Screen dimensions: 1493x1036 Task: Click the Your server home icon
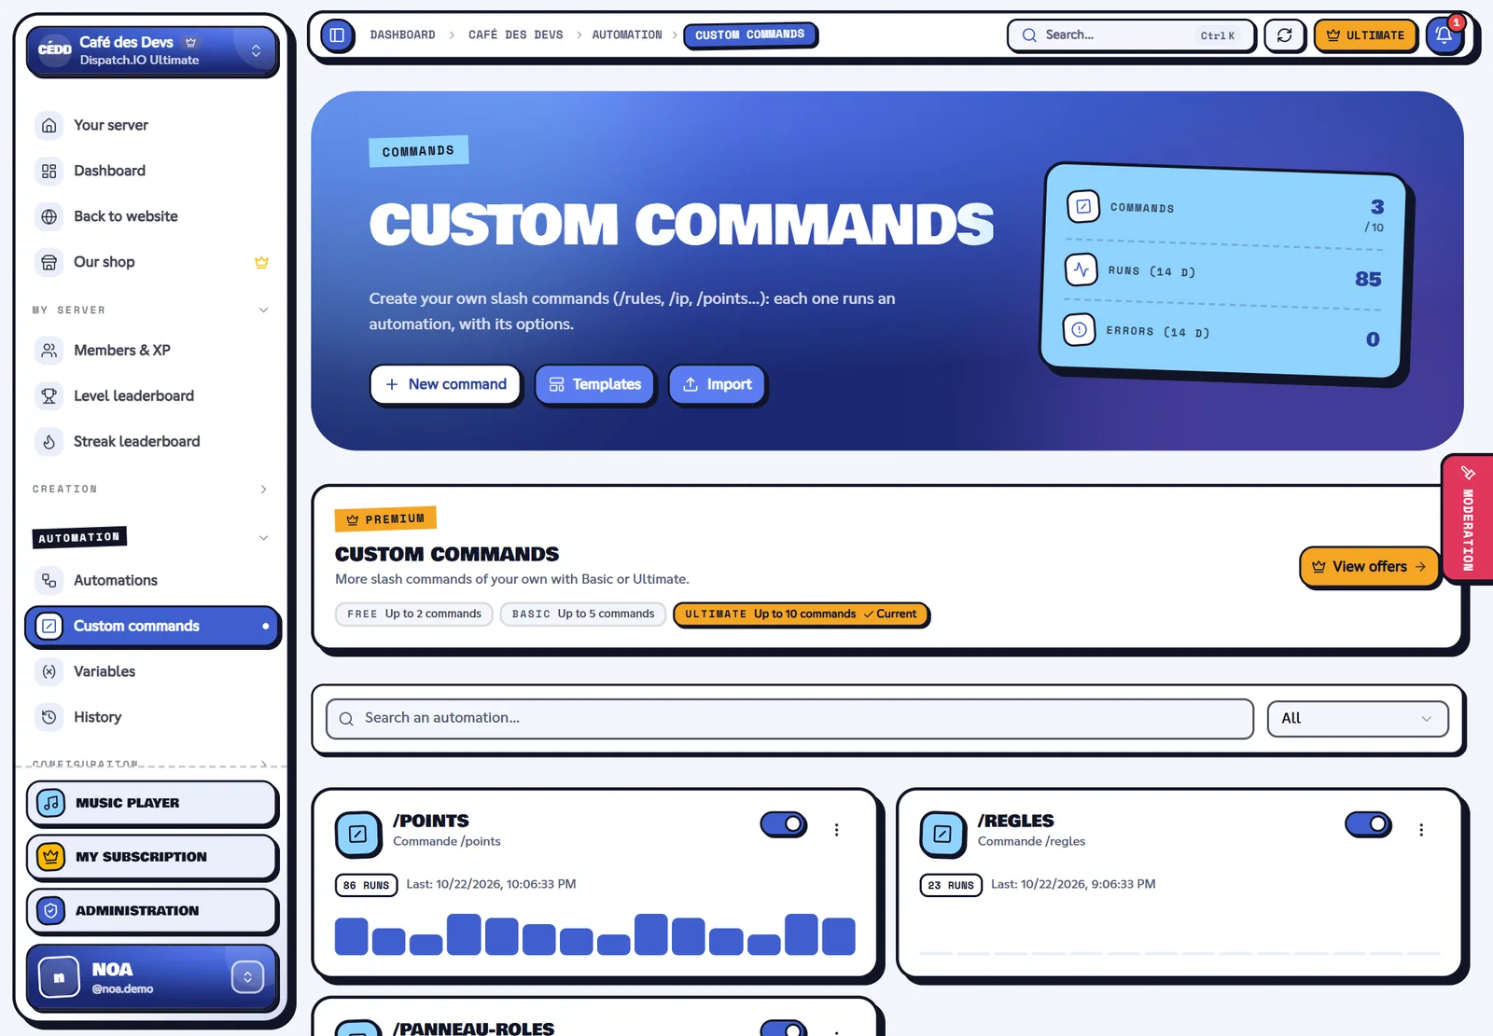tap(49, 125)
